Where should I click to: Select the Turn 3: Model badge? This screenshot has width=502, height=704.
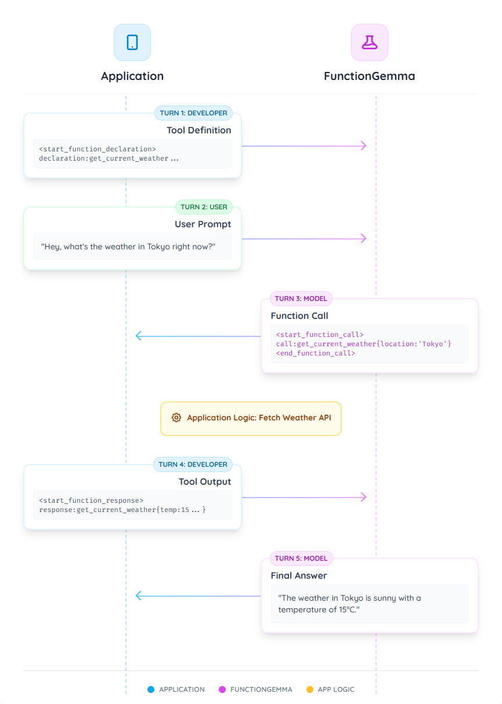[301, 299]
